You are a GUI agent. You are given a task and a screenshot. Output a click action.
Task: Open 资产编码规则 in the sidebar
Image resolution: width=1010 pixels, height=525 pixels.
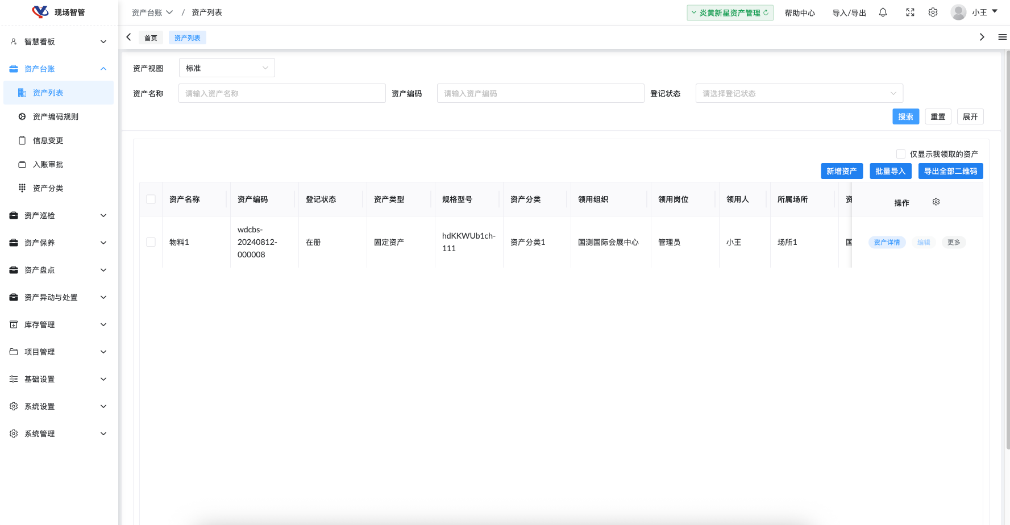56,116
